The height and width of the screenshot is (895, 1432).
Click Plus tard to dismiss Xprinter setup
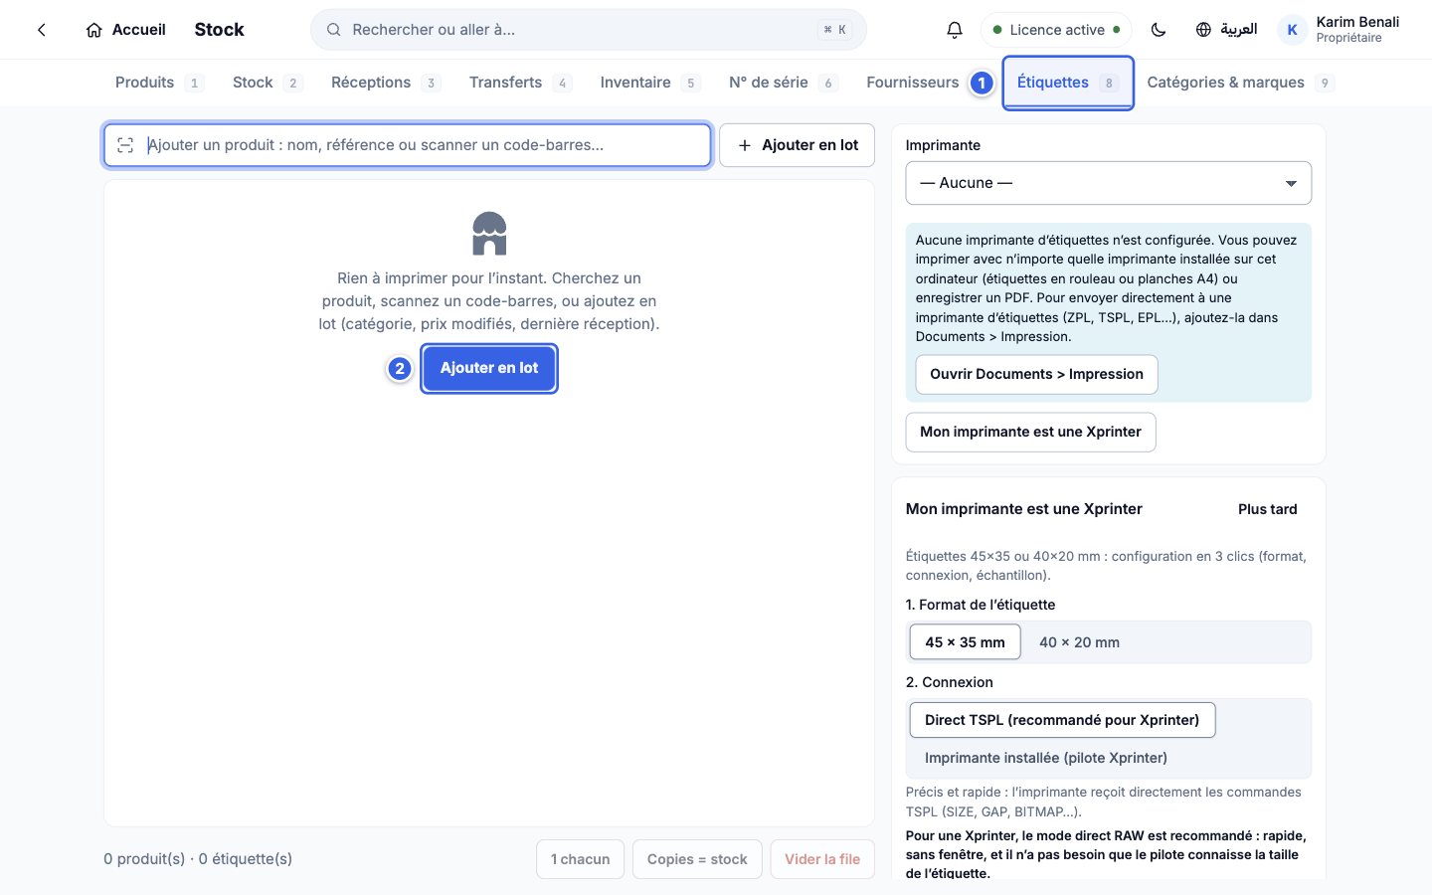(1267, 509)
